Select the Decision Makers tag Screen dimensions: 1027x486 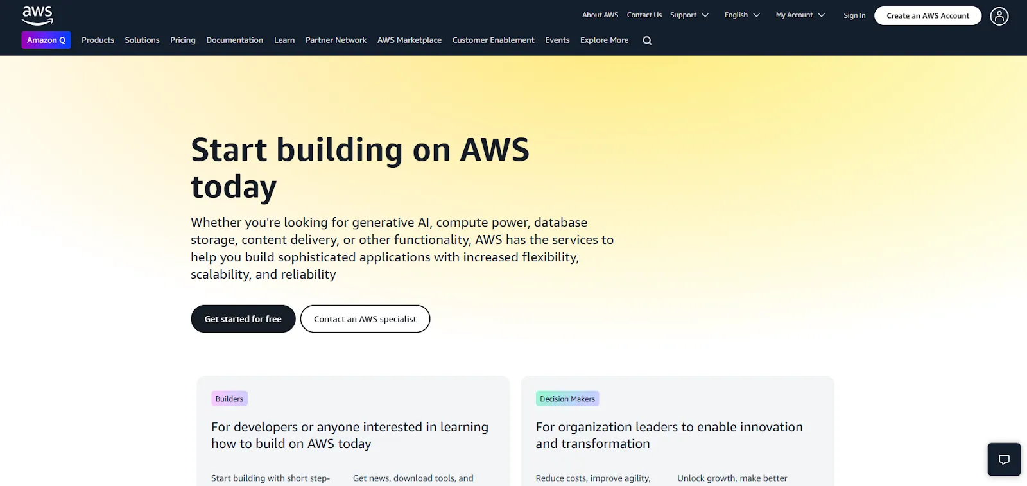567,399
